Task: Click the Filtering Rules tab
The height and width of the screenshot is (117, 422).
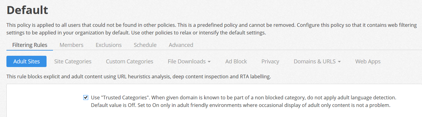Action: tap(30, 45)
